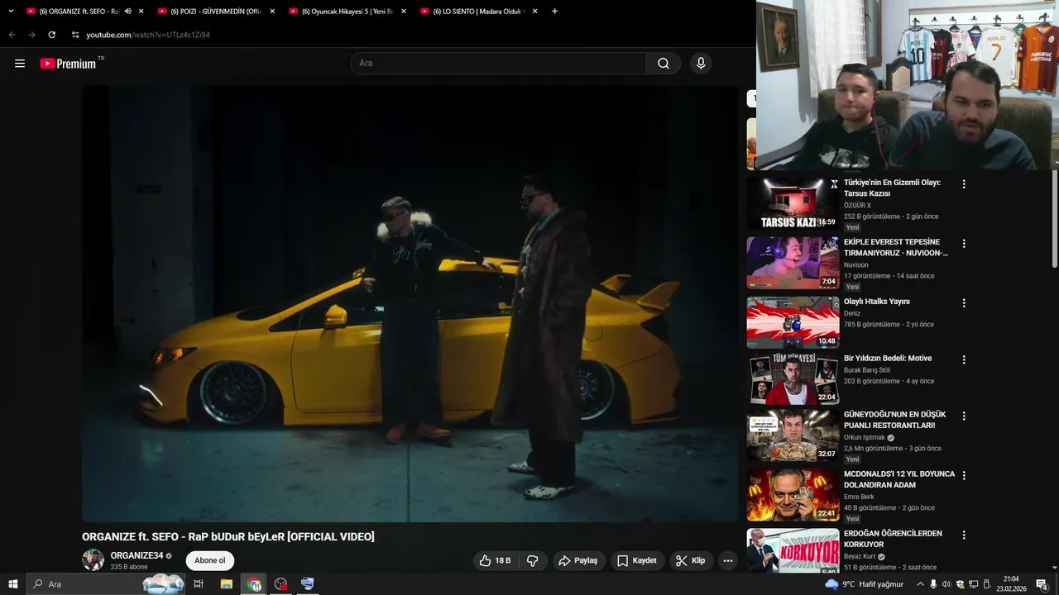
Task: Switch to POIZI - GÜVENMEDİN tab
Action: (217, 12)
